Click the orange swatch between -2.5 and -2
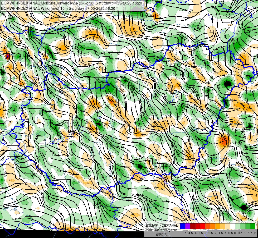The image size is (258, 238). coord(213,226)
